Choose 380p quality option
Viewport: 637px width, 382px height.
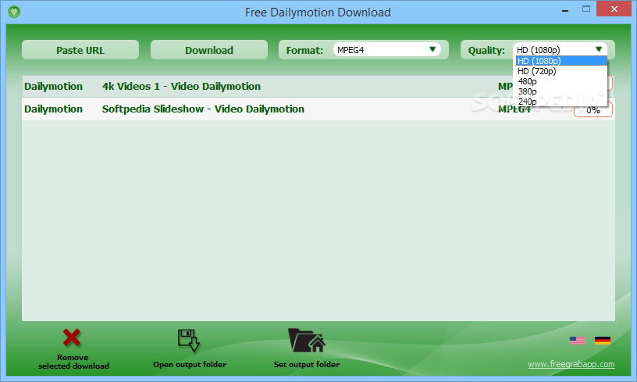tap(561, 91)
